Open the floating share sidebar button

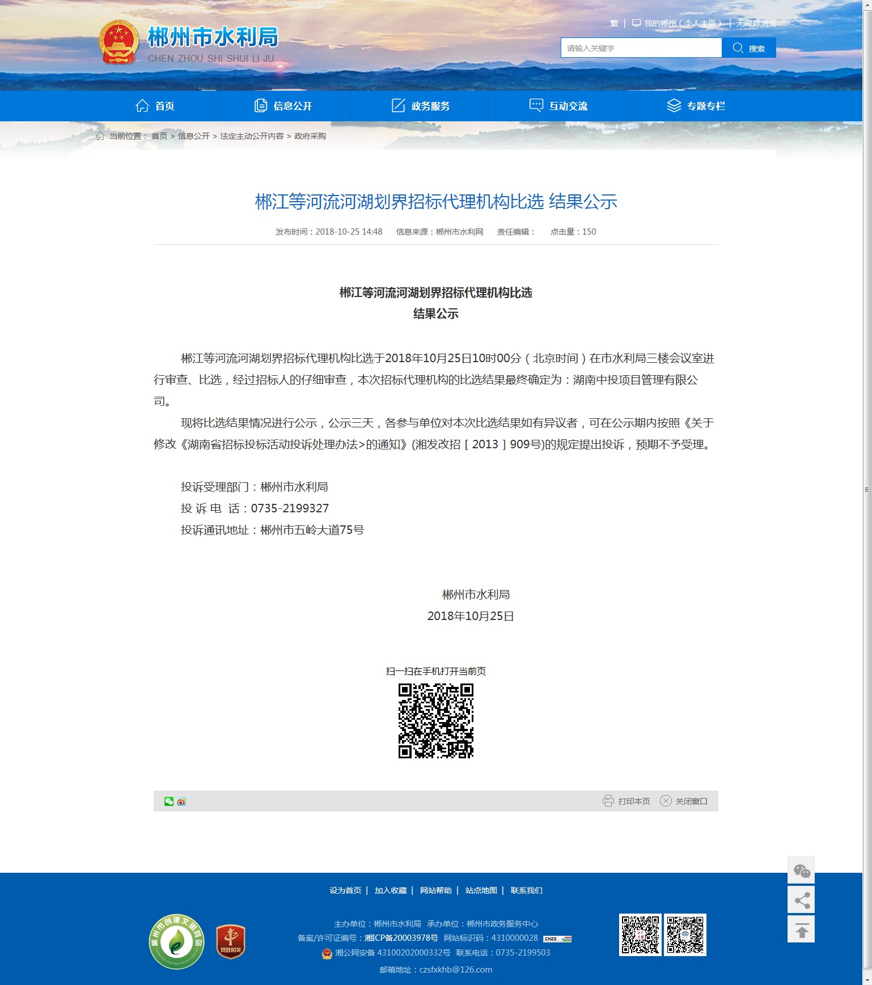click(801, 899)
